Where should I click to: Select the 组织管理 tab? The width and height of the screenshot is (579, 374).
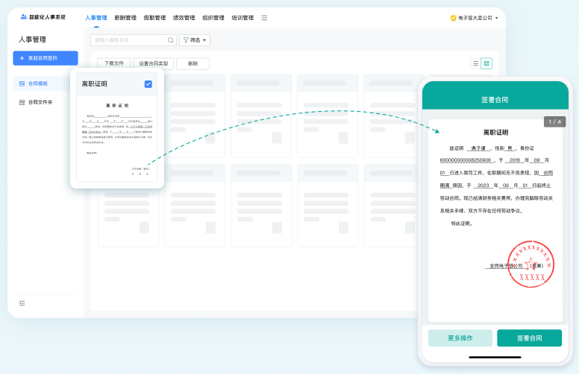[x=213, y=18]
